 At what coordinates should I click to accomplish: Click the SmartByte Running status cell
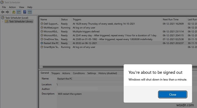click(x=66, y=47)
